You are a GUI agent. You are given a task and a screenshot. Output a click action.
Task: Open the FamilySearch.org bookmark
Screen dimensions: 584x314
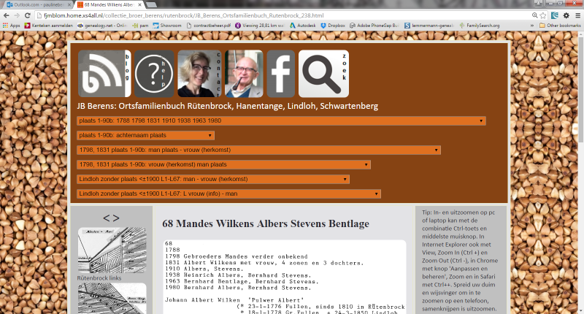480,26
